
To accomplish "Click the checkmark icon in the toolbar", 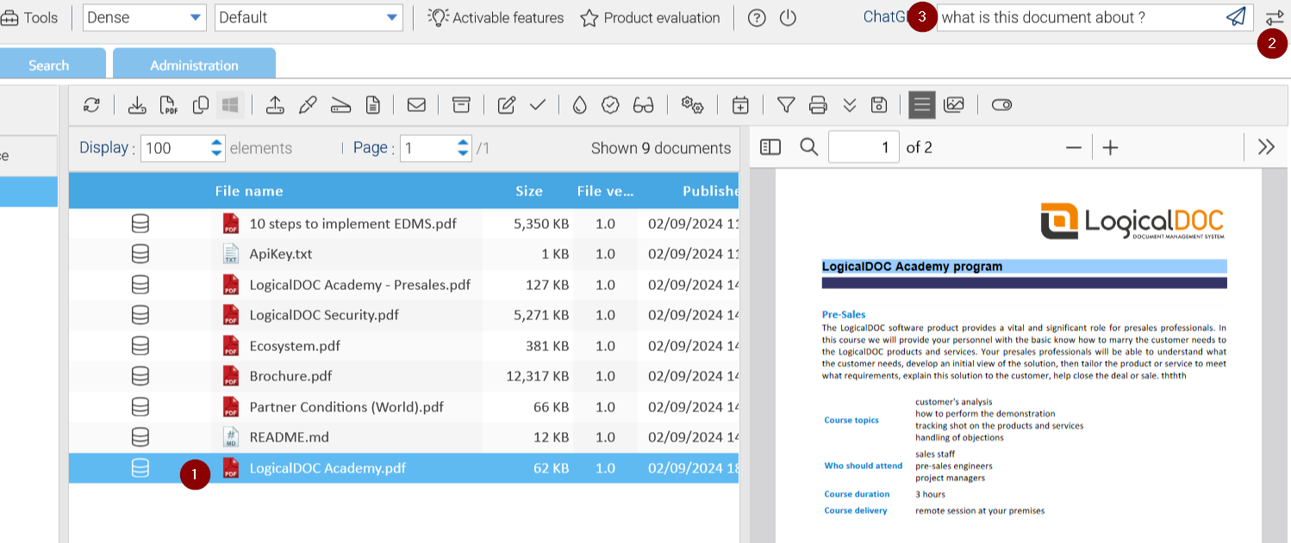I will tap(538, 105).
